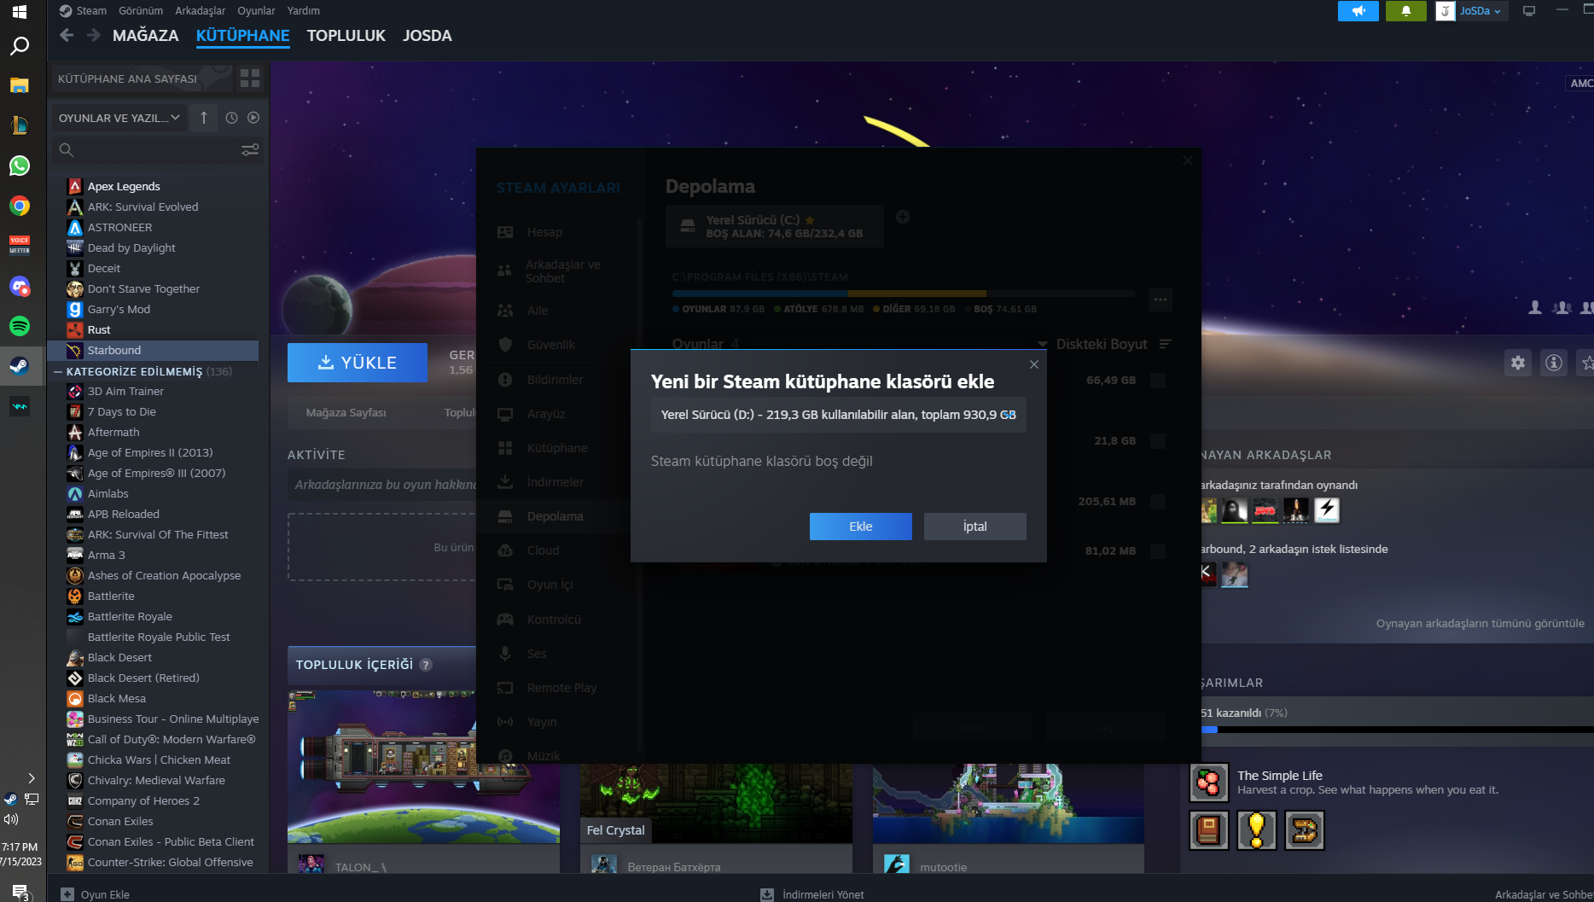Open the Yardım menu

click(x=304, y=11)
